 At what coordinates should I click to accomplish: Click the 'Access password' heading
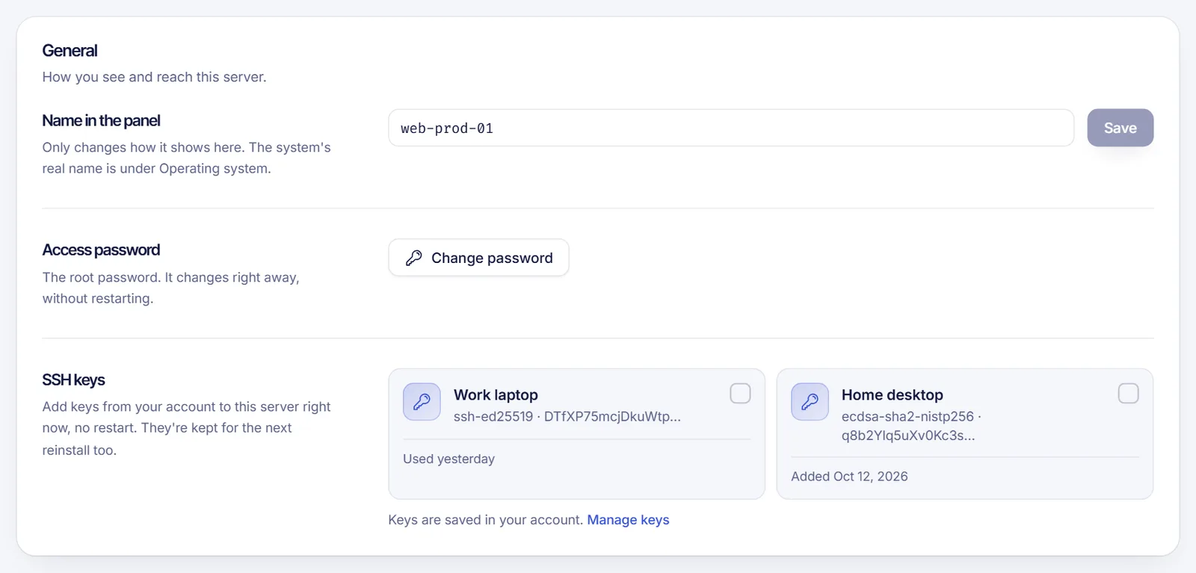101,250
